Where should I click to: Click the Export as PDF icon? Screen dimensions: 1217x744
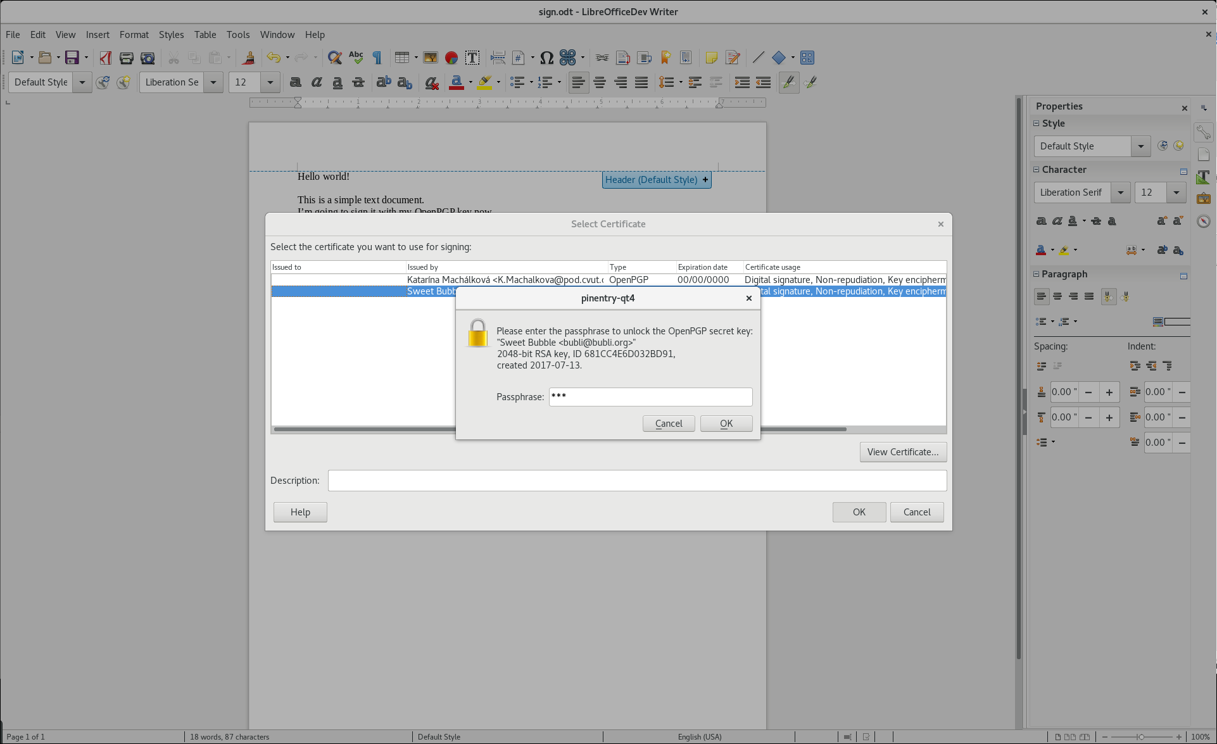click(x=105, y=58)
